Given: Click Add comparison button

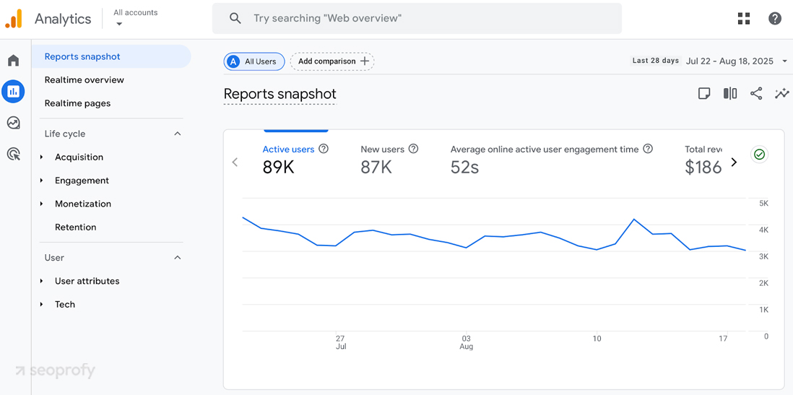Looking at the screenshot, I should point(332,61).
